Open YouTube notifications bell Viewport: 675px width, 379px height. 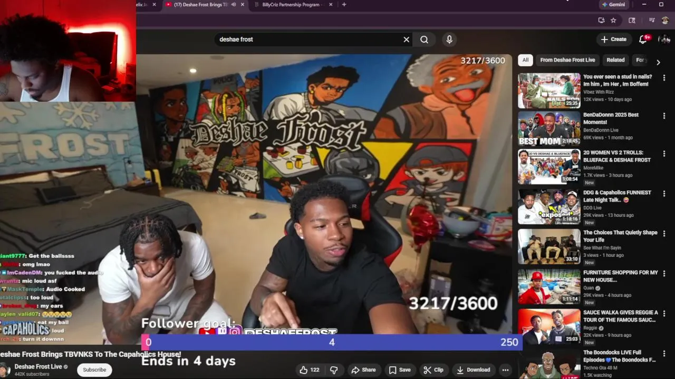click(x=643, y=39)
